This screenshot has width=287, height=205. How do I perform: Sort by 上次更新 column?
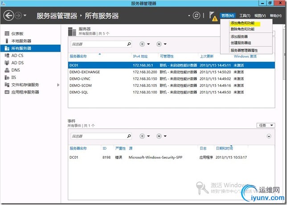[x=207, y=56]
